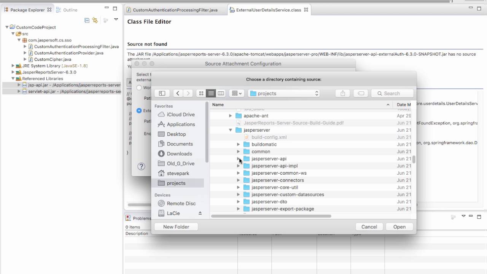
Task: Switch file dialog to column view
Action: coord(221,93)
